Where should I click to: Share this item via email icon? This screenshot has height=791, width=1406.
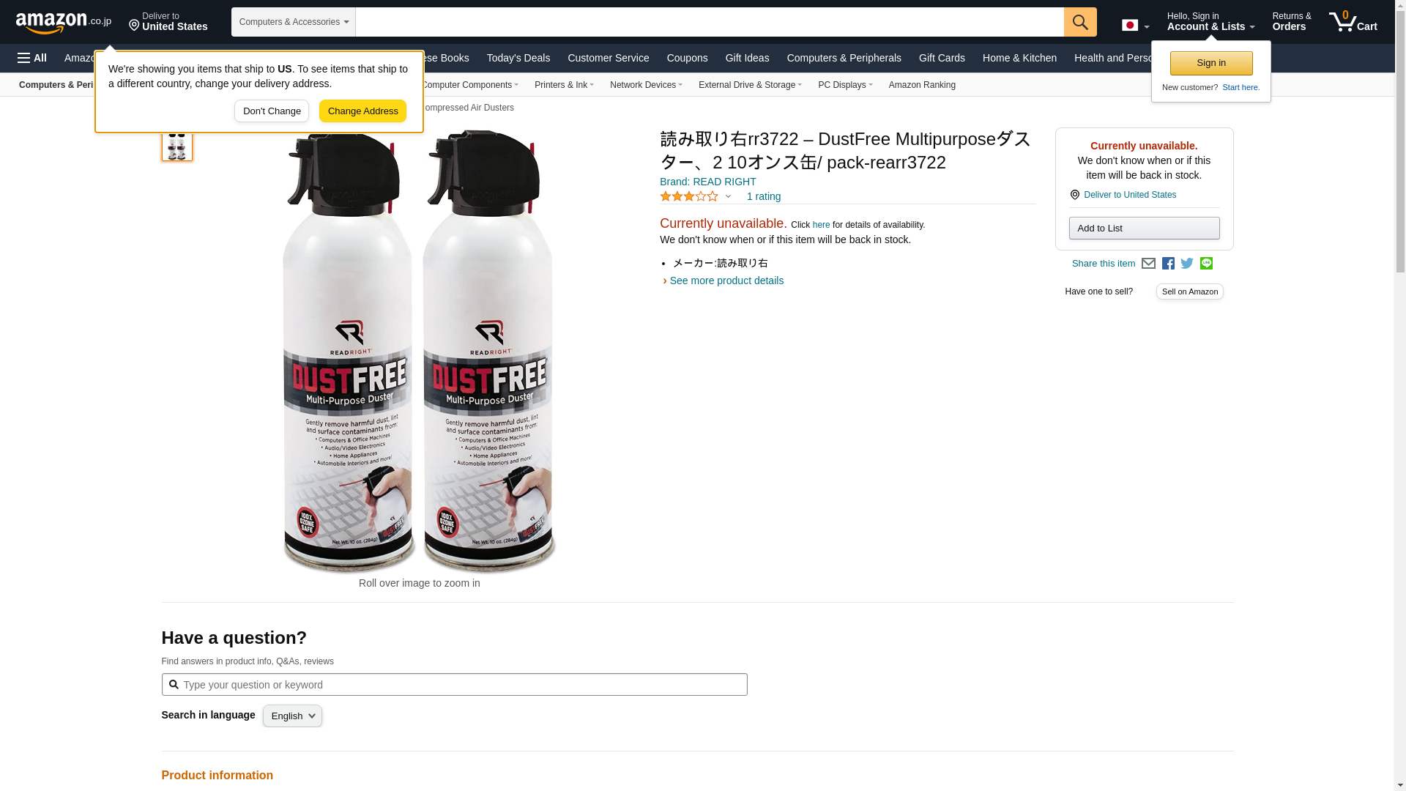(x=1148, y=264)
